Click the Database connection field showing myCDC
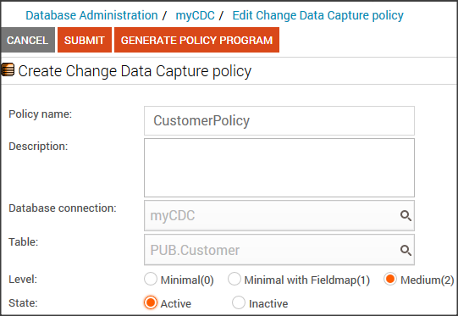The image size is (458, 316). (279, 216)
